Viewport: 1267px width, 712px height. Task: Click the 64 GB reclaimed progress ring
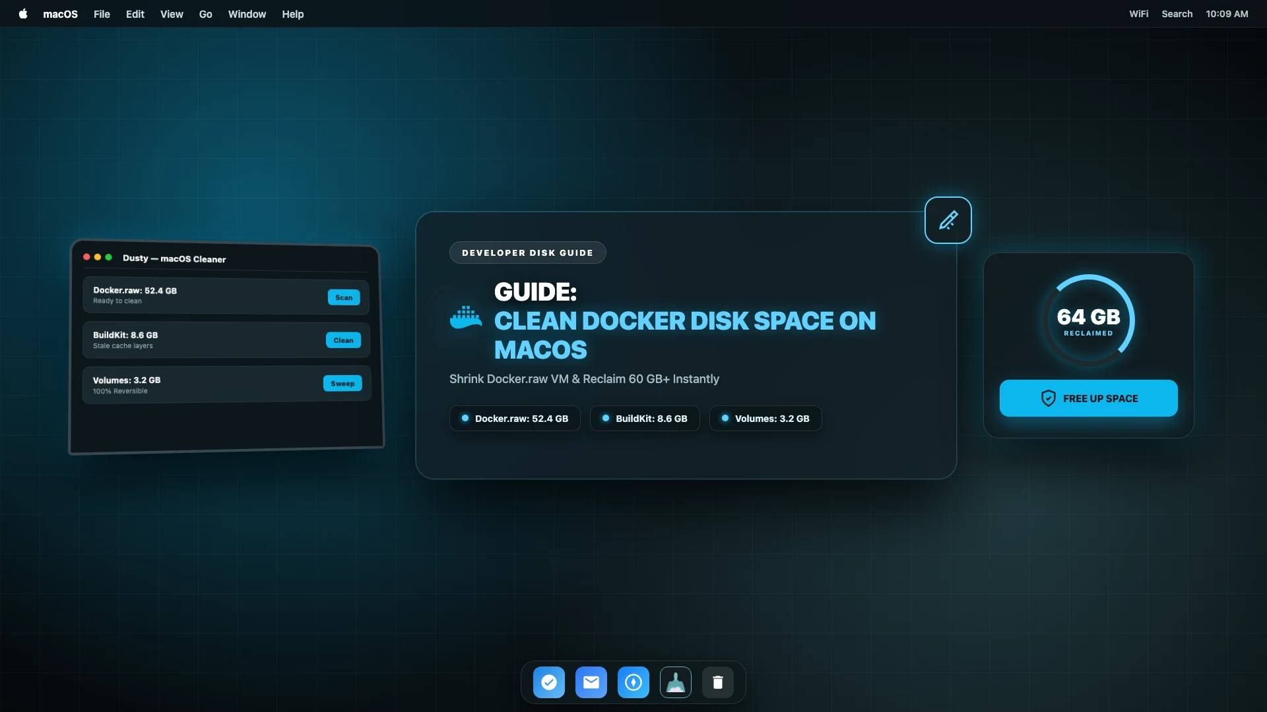click(1088, 320)
